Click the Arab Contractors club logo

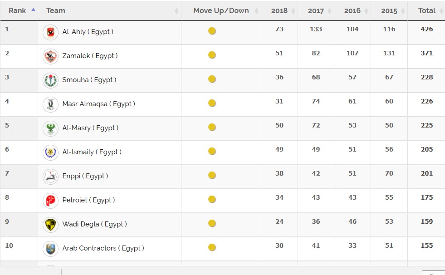(x=50, y=249)
